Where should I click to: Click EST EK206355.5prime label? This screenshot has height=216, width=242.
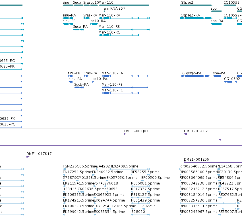(78, 195)
